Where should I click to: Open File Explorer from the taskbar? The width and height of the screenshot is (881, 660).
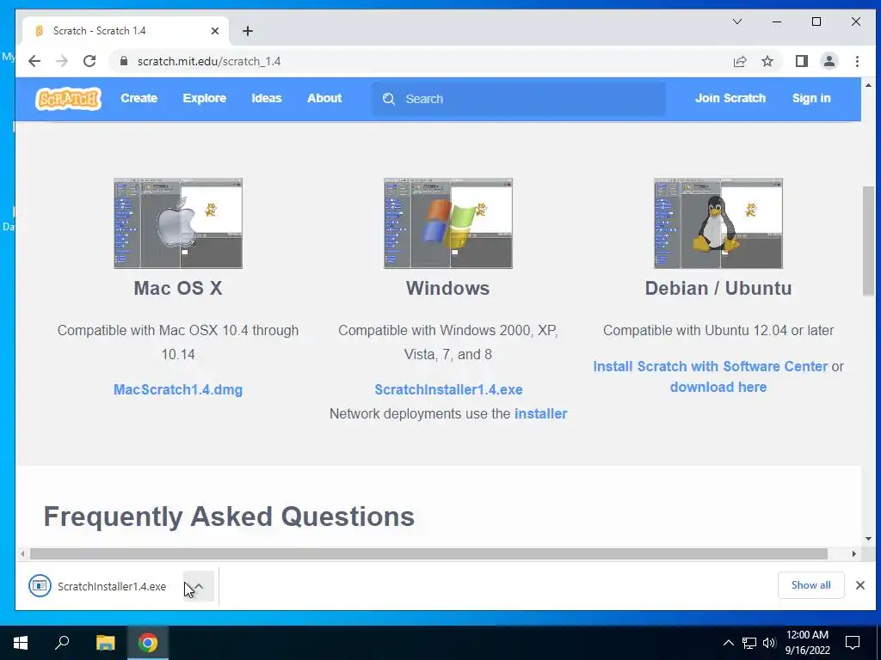click(x=105, y=643)
